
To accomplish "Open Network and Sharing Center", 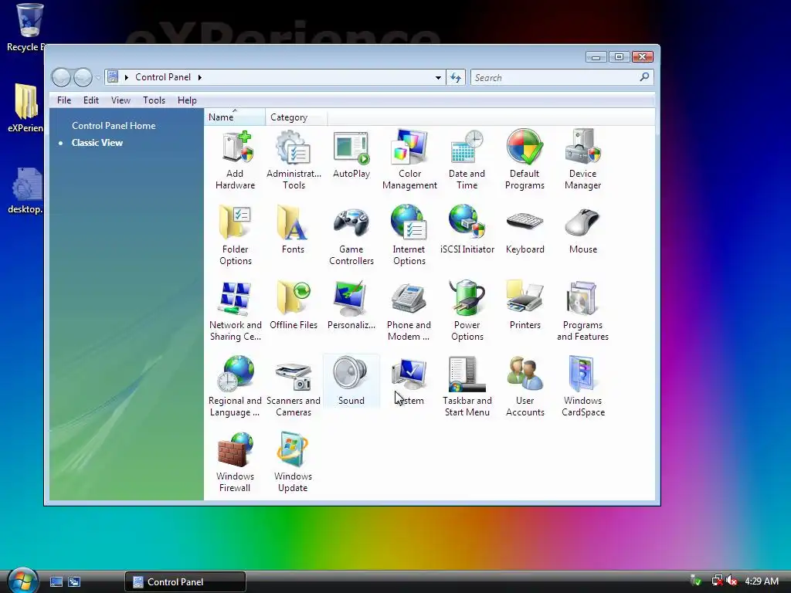I will tap(235, 311).
